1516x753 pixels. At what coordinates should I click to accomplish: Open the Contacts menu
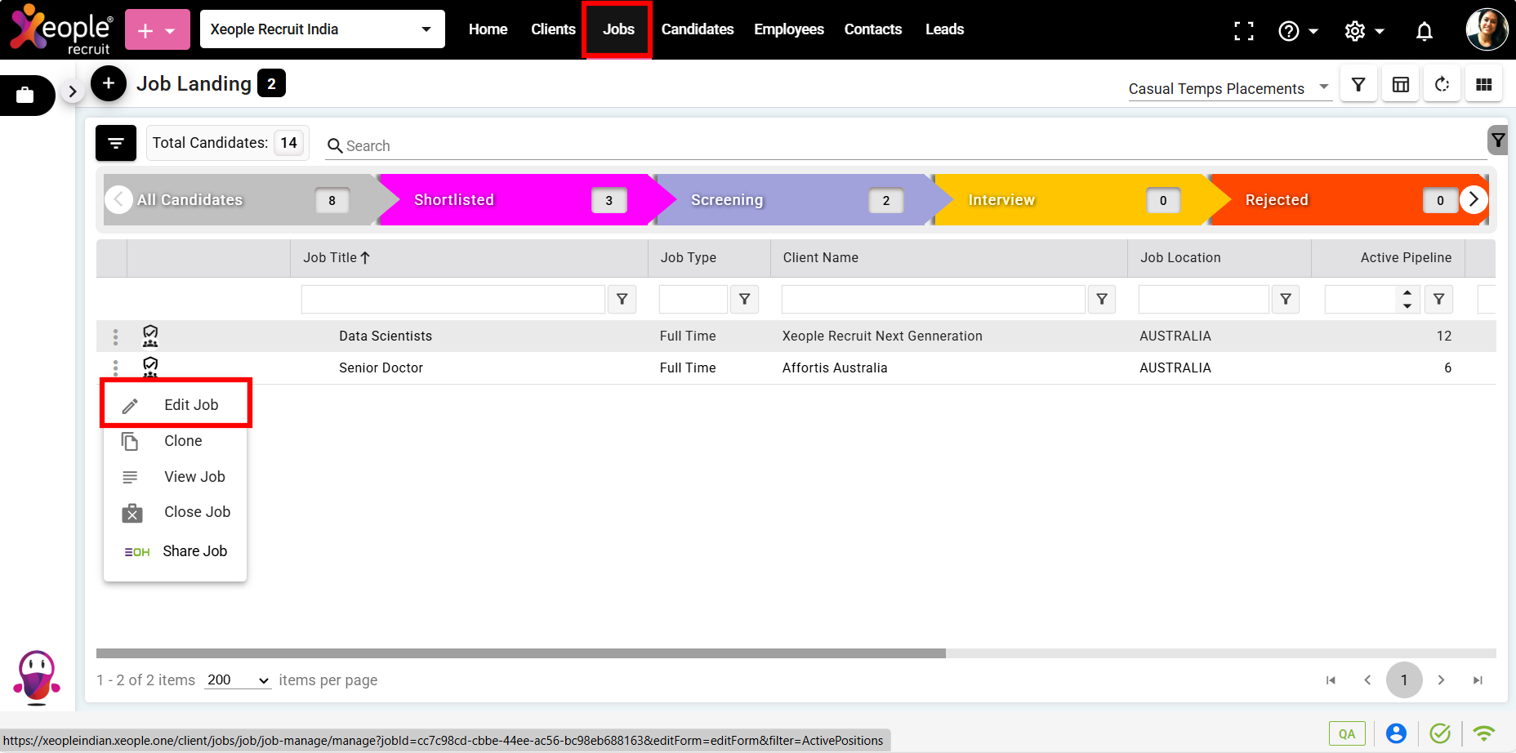873,29
